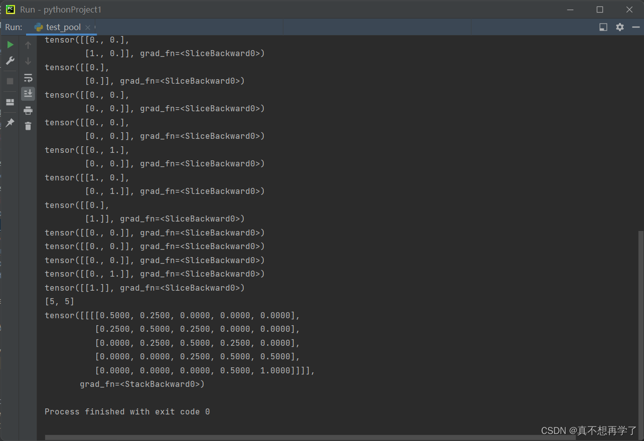Image resolution: width=644 pixels, height=441 pixels.
Task: Click the Stop process square icon
Action: tap(10, 81)
